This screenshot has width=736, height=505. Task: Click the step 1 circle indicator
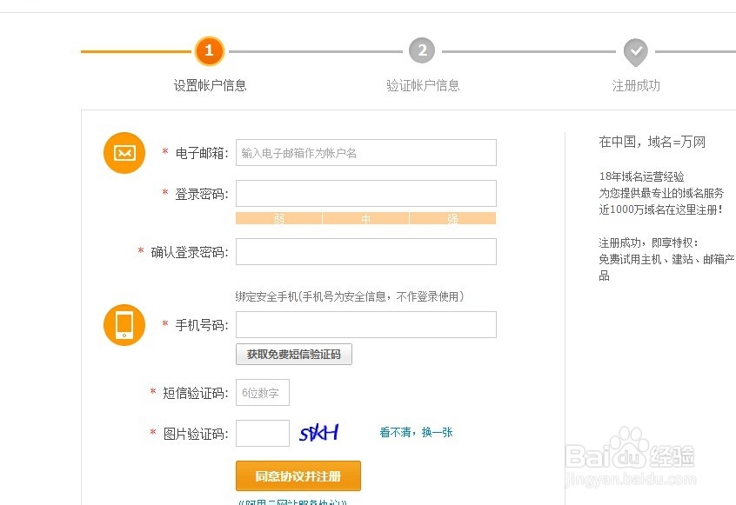tap(209, 51)
